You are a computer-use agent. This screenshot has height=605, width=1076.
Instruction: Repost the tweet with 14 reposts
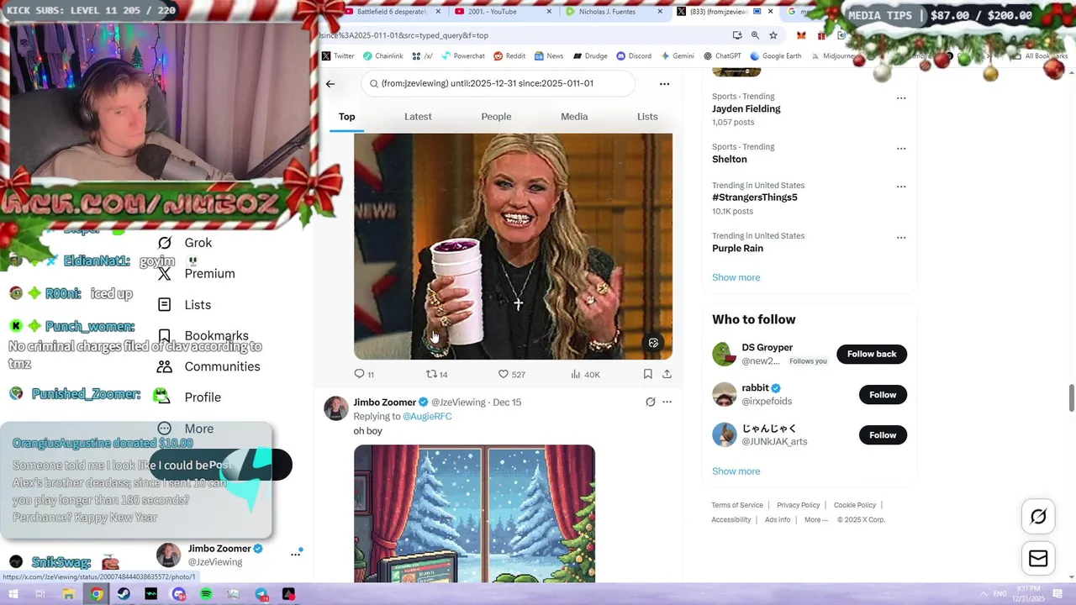click(436, 374)
